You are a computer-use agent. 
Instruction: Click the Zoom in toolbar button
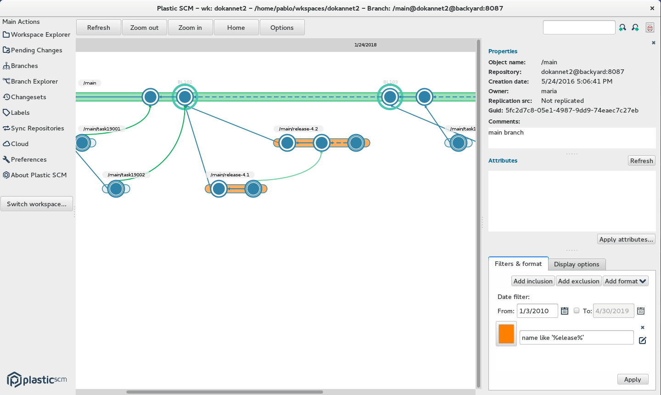pyautogui.click(x=190, y=28)
